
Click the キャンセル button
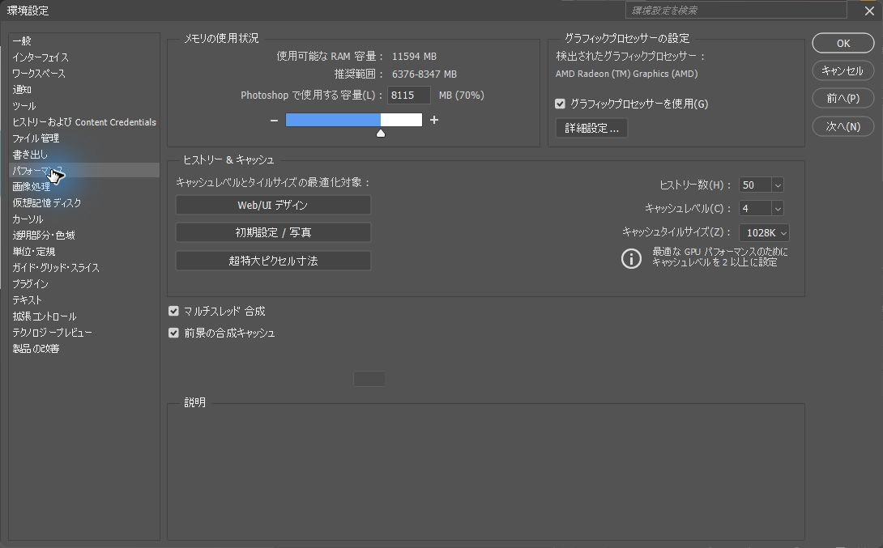click(x=843, y=71)
